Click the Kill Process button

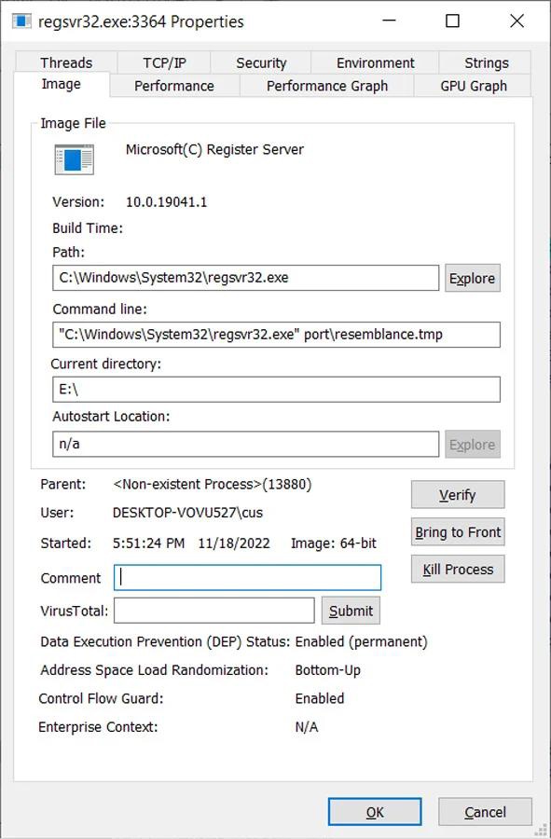point(458,569)
